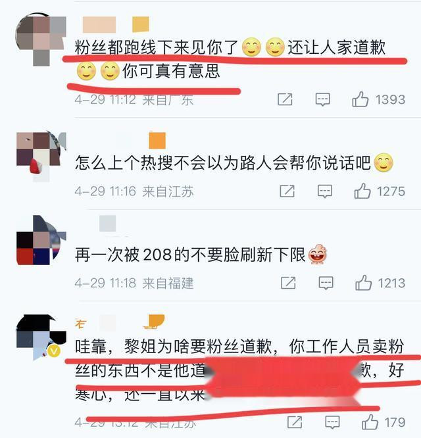The image size is (421, 438).
Task: Open replies for the 11:16 江苏 comment
Action: [325, 191]
